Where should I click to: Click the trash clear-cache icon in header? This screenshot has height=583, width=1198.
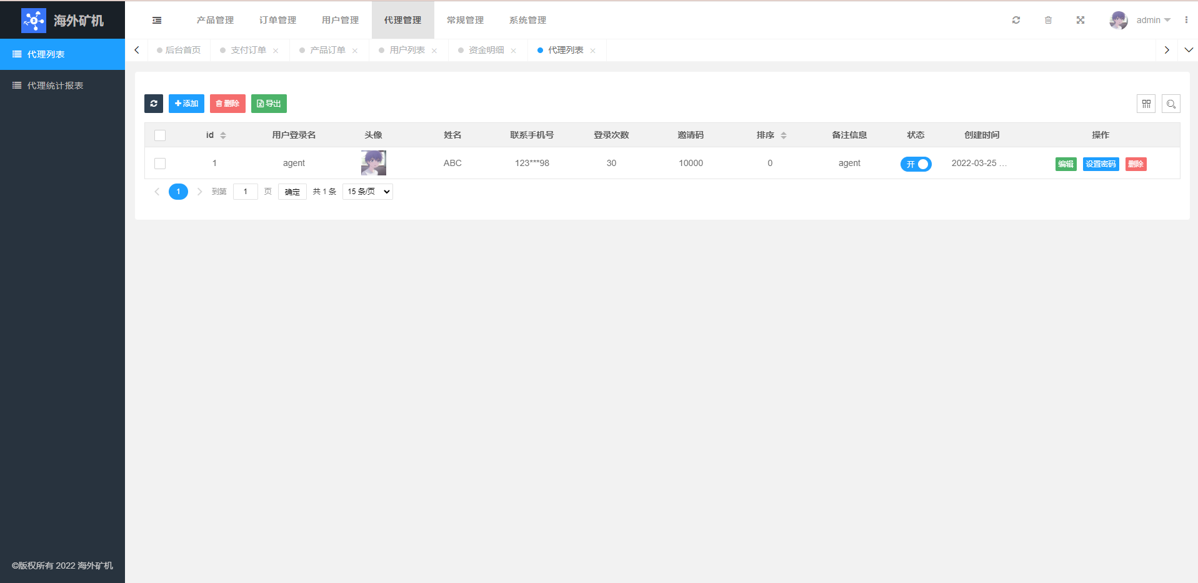coord(1048,20)
